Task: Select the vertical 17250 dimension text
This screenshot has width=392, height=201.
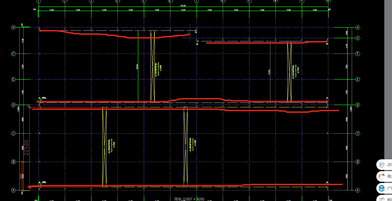Action: coord(269,72)
